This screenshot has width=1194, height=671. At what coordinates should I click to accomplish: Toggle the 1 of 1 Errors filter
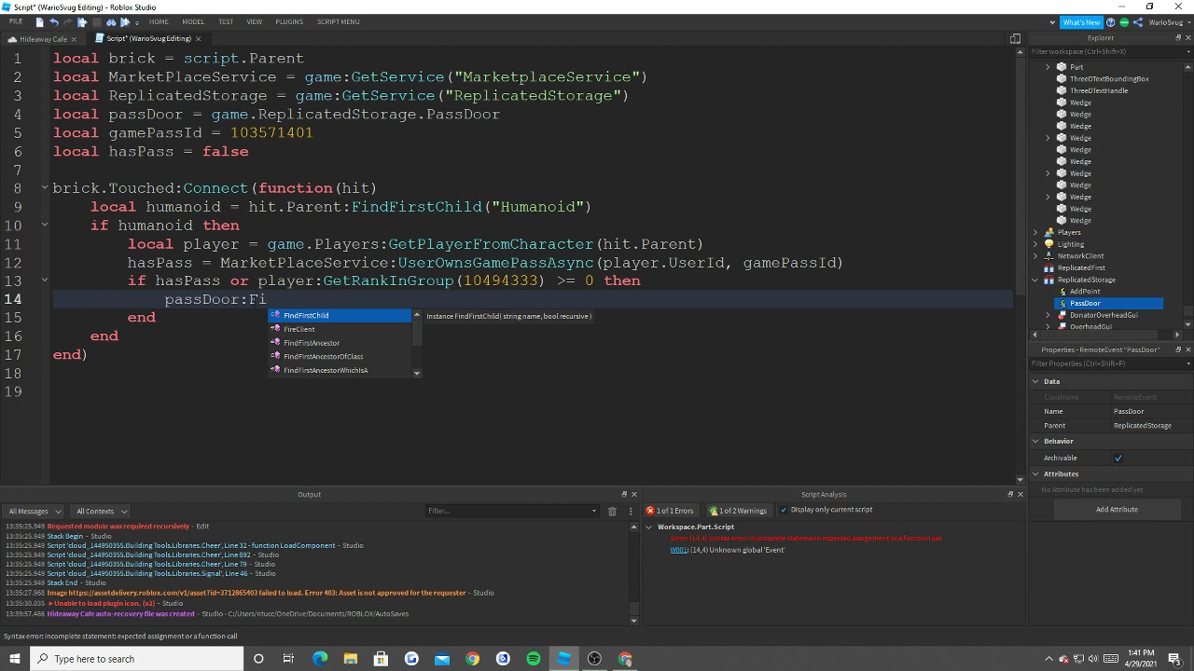click(671, 511)
